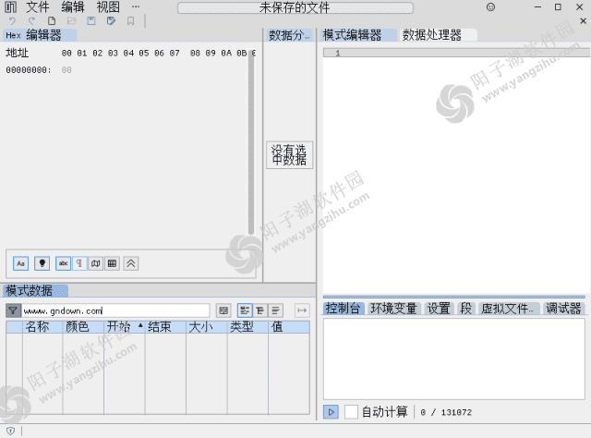Collapse the hex editor footer with double chevron
Screen dimensions: 591x438
point(131,263)
